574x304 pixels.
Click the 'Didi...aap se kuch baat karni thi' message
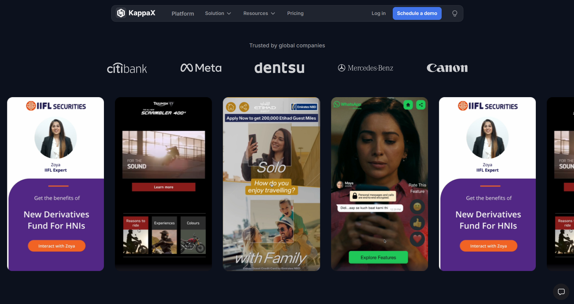[370, 208]
